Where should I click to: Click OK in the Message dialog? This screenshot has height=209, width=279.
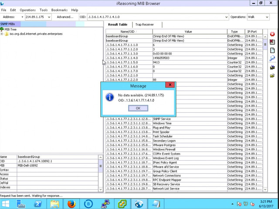(x=138, y=108)
